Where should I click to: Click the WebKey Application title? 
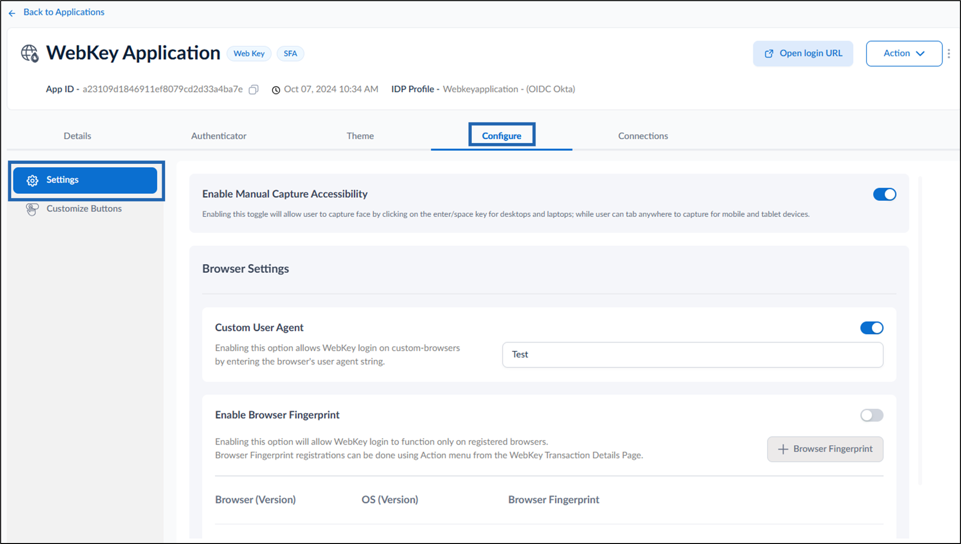(133, 53)
